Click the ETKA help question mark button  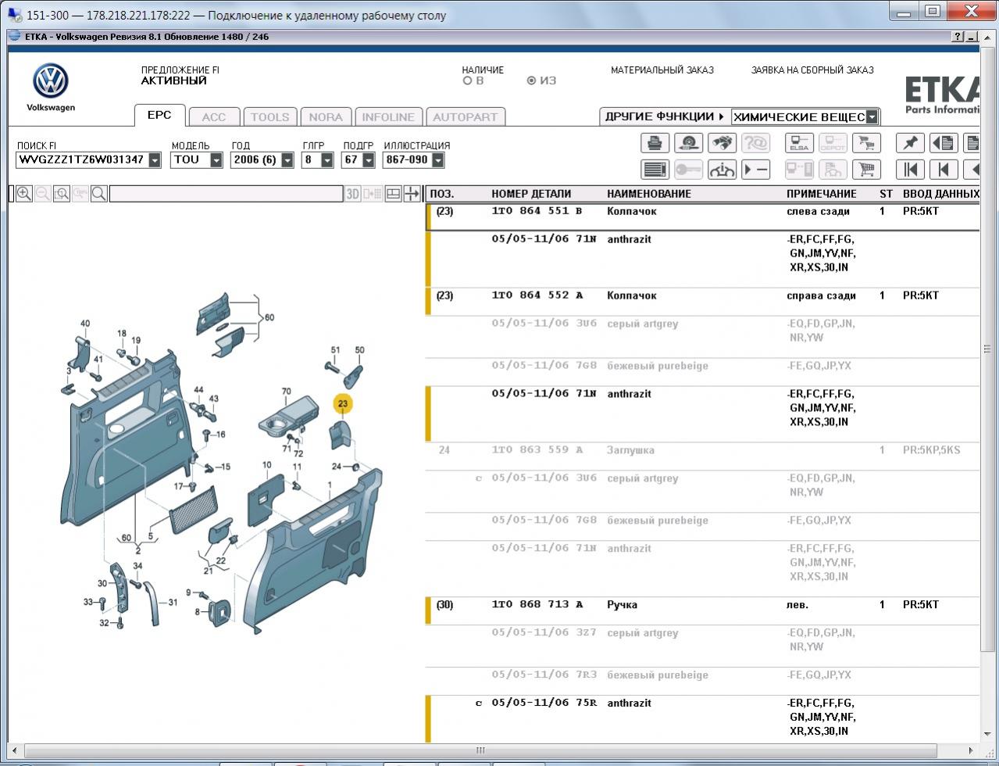coord(958,37)
